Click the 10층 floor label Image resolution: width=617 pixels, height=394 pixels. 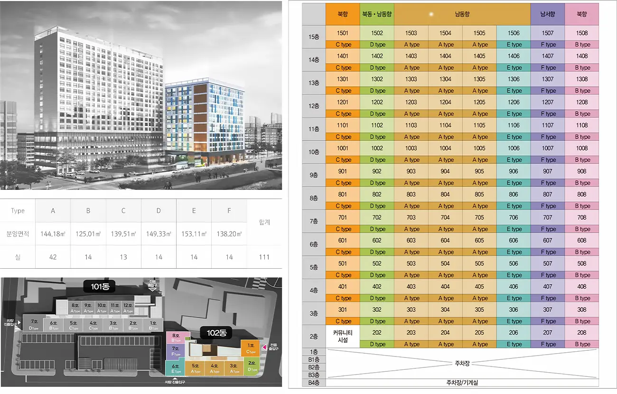click(314, 152)
